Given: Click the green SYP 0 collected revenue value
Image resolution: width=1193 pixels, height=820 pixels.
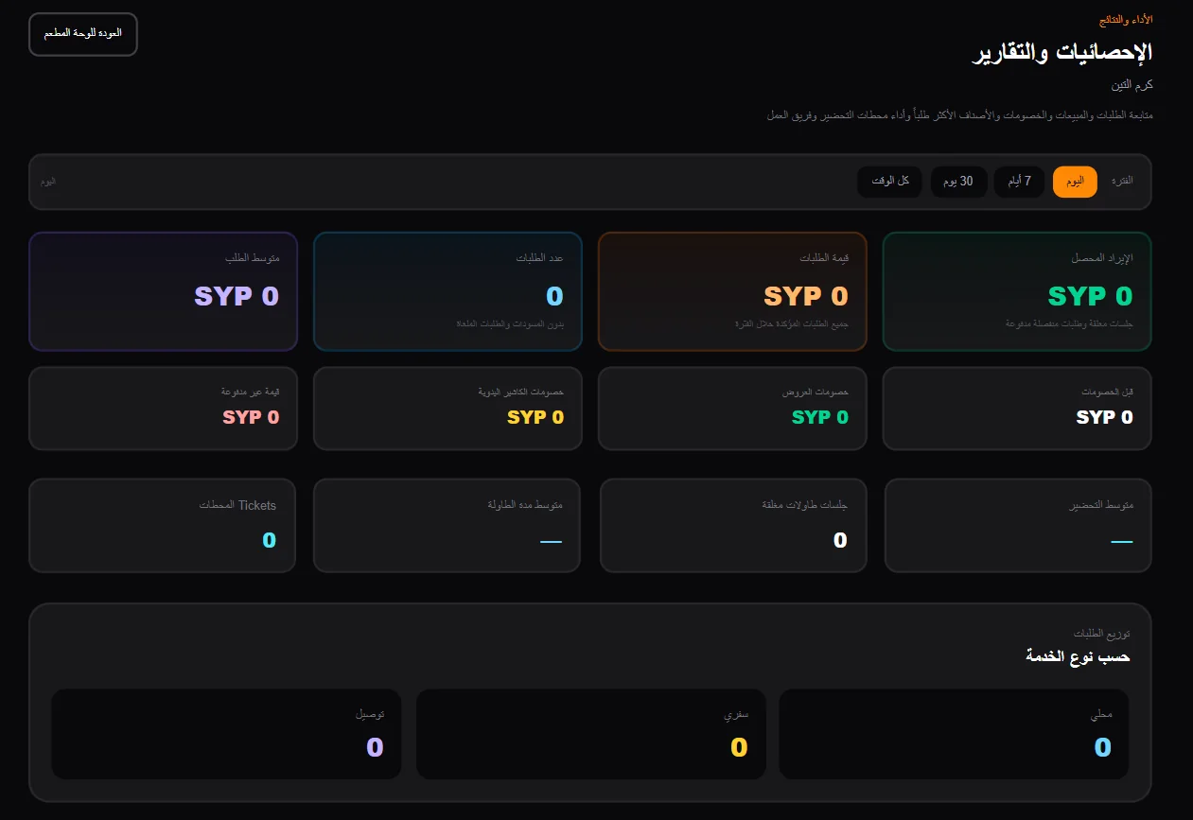Looking at the screenshot, I should 1090,296.
